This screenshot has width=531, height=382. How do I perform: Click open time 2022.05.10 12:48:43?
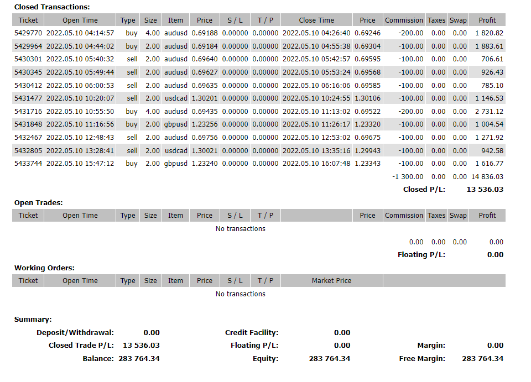coord(80,137)
